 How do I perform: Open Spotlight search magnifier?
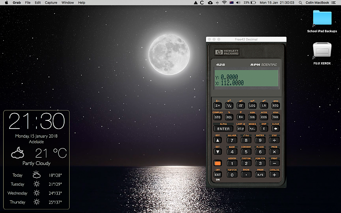click(x=301, y=3)
